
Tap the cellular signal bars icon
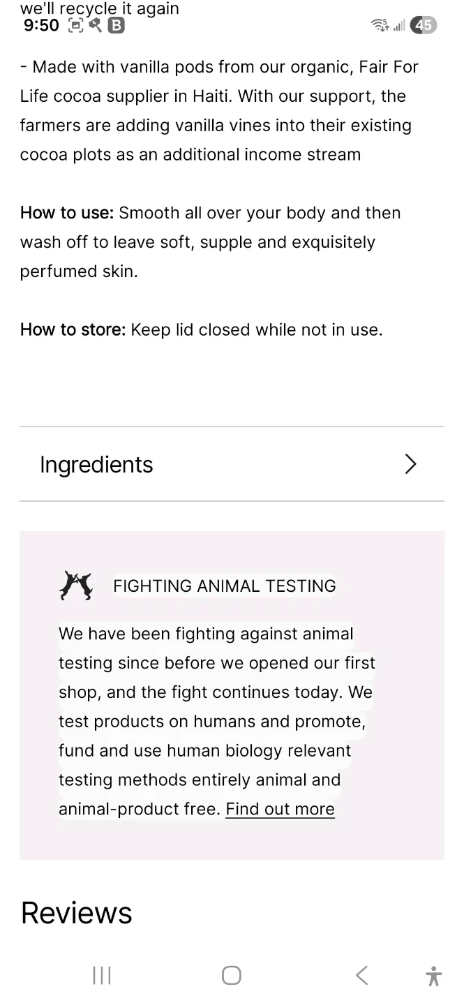pos(399,27)
